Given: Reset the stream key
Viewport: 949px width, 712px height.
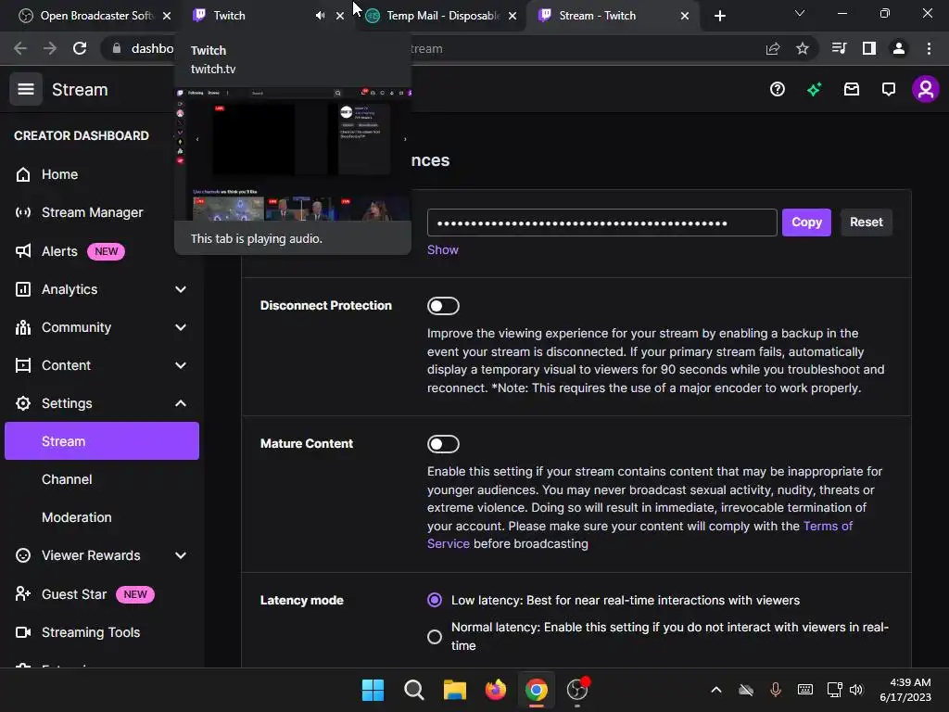Looking at the screenshot, I should tap(867, 222).
